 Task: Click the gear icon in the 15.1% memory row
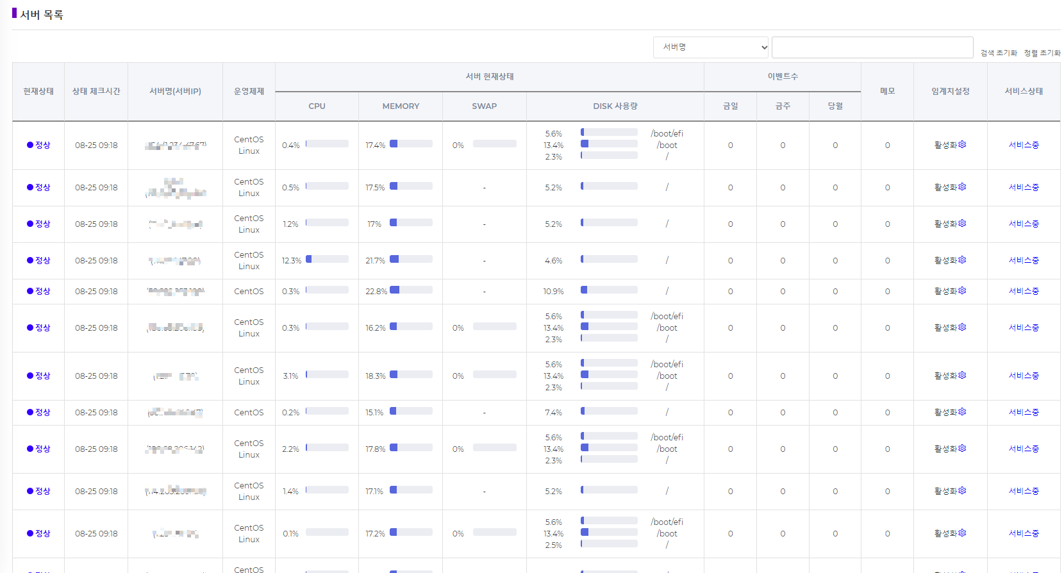(962, 412)
